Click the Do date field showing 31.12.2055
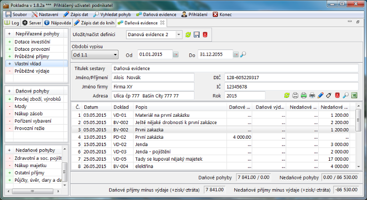Viewport: 367px width, 200px height. 215,54
